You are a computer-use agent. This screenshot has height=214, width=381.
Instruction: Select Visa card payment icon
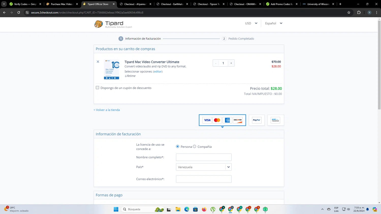pyautogui.click(x=207, y=120)
